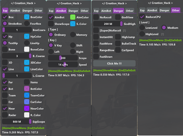This screenshot has width=183, height=136.
Task: Select the LowLevel radio option
Action: [x=142, y=28]
